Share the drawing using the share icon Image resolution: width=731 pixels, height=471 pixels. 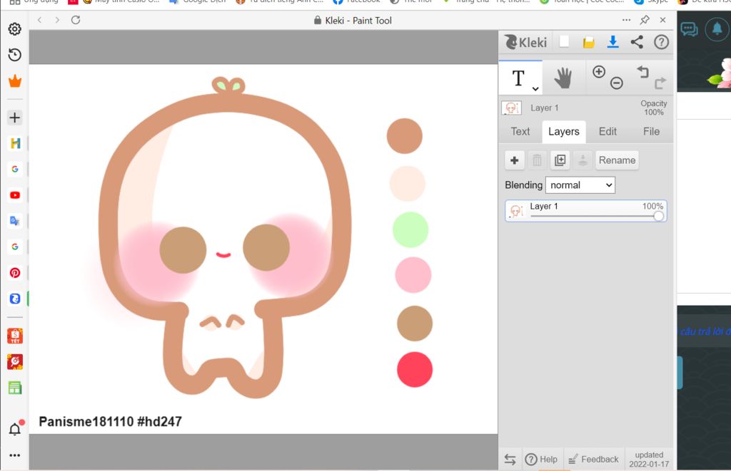click(637, 42)
